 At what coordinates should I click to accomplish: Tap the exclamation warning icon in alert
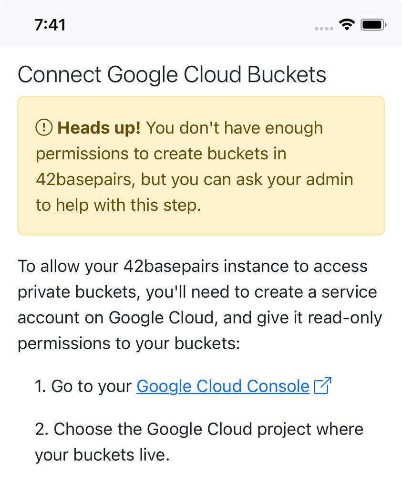[x=44, y=127]
